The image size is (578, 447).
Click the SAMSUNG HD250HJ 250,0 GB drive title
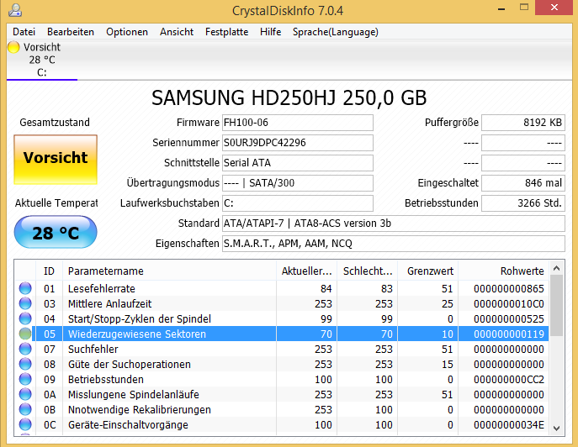point(289,98)
